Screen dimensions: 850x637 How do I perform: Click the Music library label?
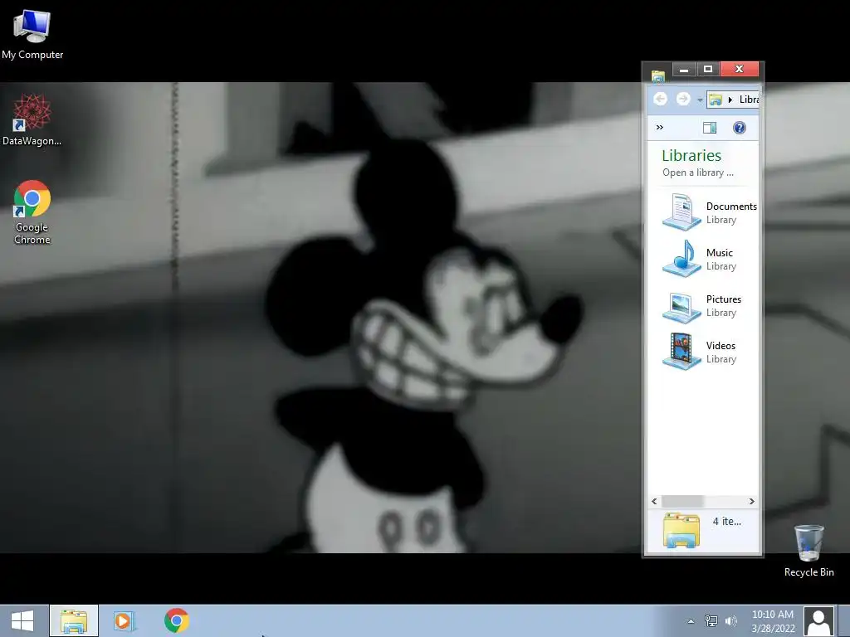tap(720, 253)
